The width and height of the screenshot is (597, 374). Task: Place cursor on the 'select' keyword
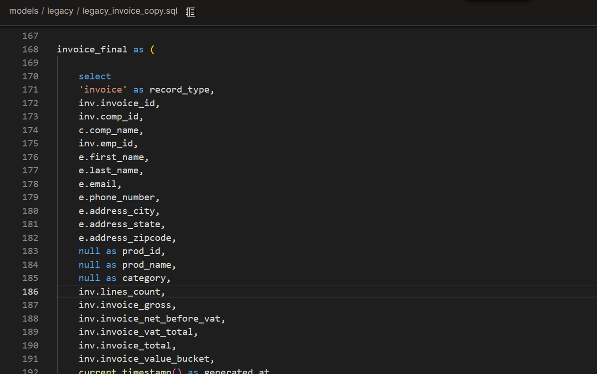click(x=95, y=76)
